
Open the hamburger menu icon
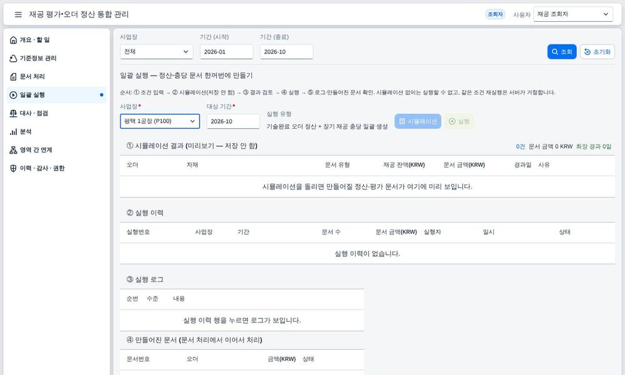(x=18, y=14)
